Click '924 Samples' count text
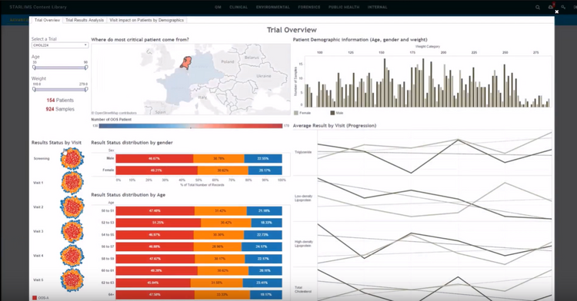577x301 pixels. coord(60,109)
